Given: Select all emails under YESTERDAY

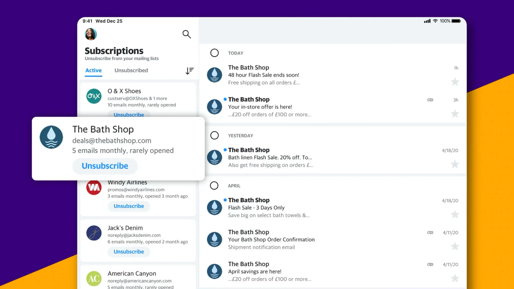Looking at the screenshot, I should pos(215,135).
